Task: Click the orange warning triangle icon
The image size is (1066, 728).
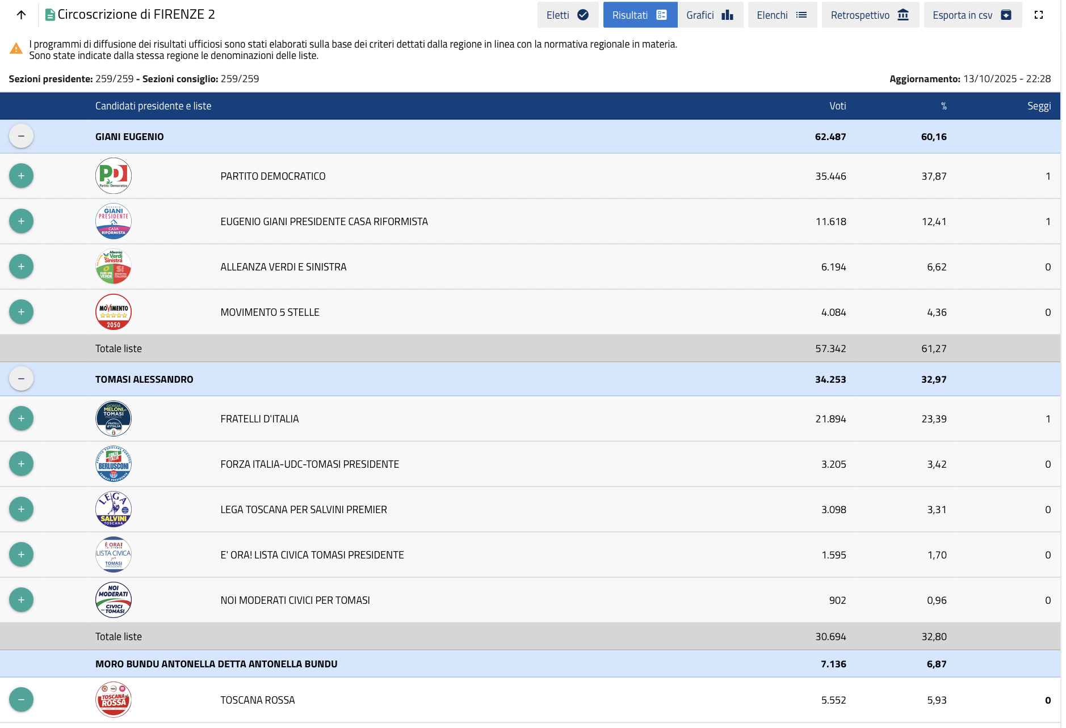Action: [16, 49]
